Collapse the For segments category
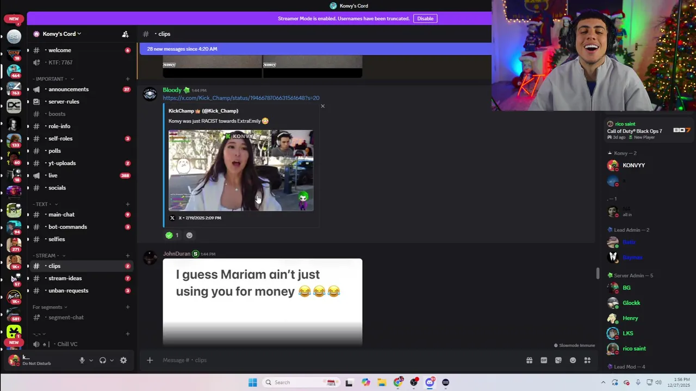Image resolution: width=696 pixels, height=391 pixels. click(x=49, y=307)
